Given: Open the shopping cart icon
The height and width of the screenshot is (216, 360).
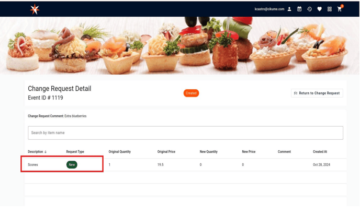Looking at the screenshot, I should coord(340,9).
